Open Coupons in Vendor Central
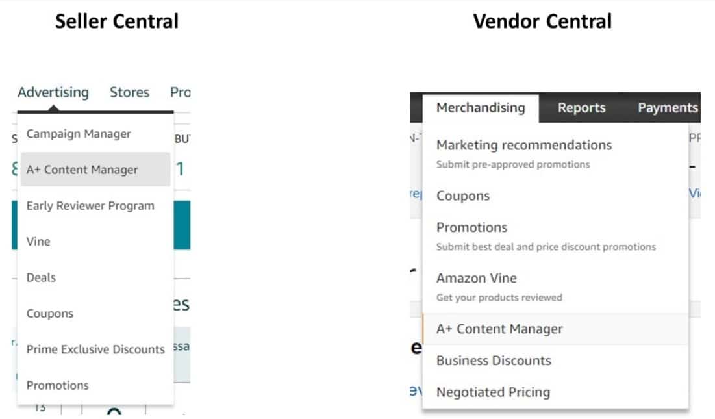Image resolution: width=715 pixels, height=419 pixels. tap(463, 196)
